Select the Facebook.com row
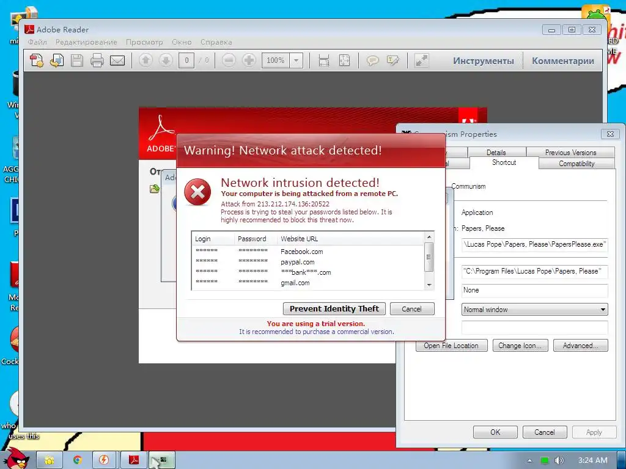 [308, 252]
